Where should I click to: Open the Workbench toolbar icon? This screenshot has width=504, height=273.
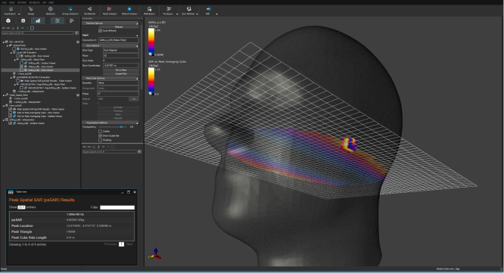[x=90, y=11]
